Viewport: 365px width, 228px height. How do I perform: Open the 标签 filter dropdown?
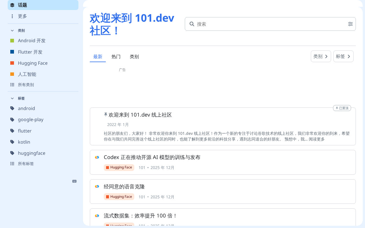[x=343, y=56]
